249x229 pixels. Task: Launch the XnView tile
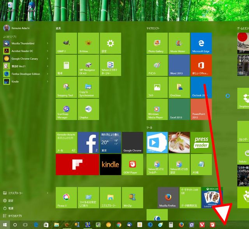(88, 43)
